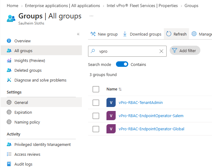212x168 pixels.
Task: Check the vPro-RBAC-EndpointOperator-Salem row checkbox
Action: pyautogui.click(x=96, y=116)
